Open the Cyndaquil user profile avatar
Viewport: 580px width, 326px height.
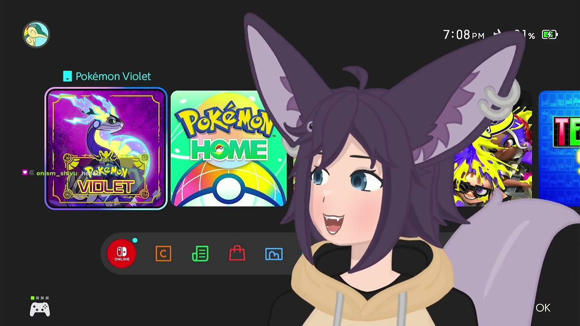point(36,34)
